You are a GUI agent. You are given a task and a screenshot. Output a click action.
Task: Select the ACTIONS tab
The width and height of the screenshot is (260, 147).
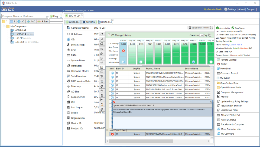point(89,22)
